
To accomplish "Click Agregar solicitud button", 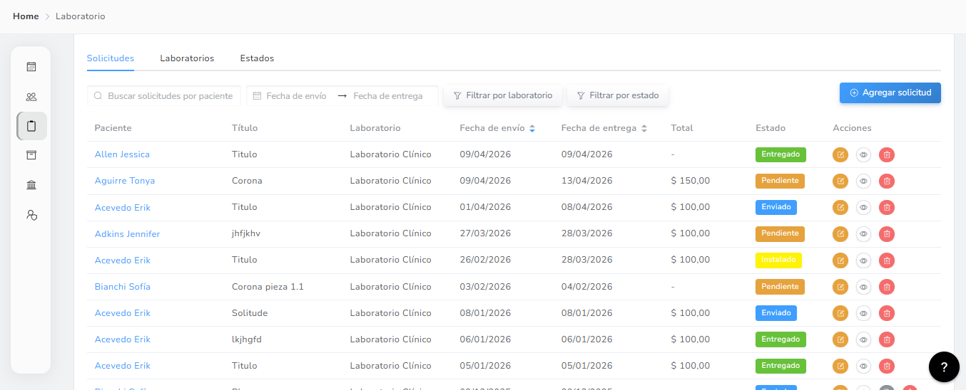I will pyautogui.click(x=890, y=93).
